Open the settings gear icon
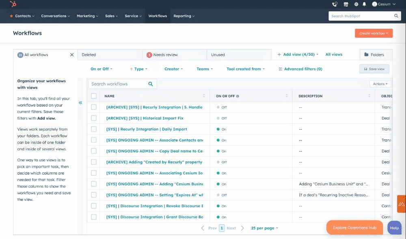Screen dimensions: 406x239 point(356,4)
